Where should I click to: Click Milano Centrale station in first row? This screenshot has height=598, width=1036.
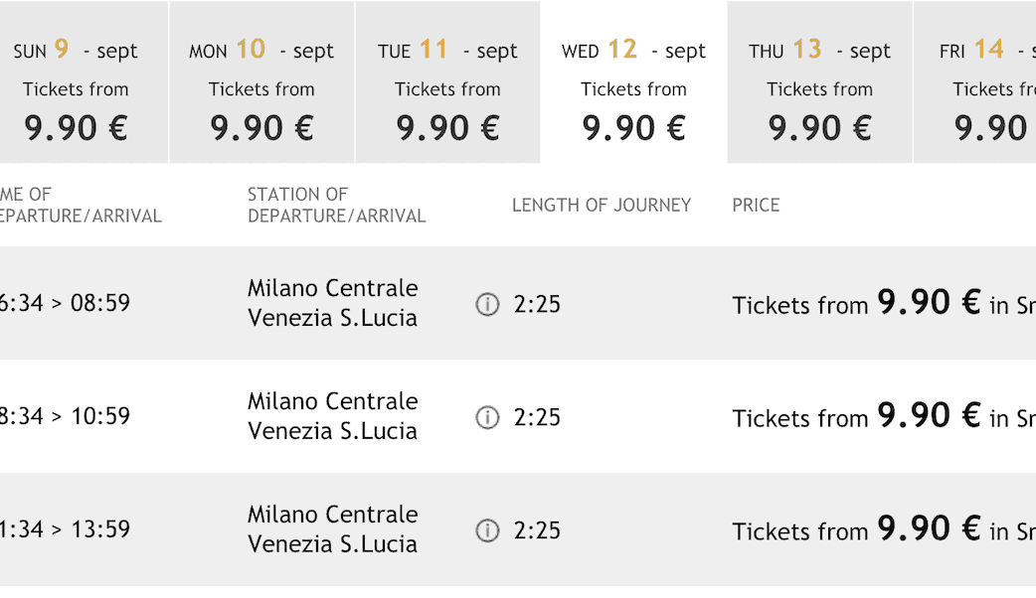tap(332, 288)
